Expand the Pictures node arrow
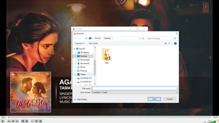The image size is (219, 123). (x=75, y=71)
